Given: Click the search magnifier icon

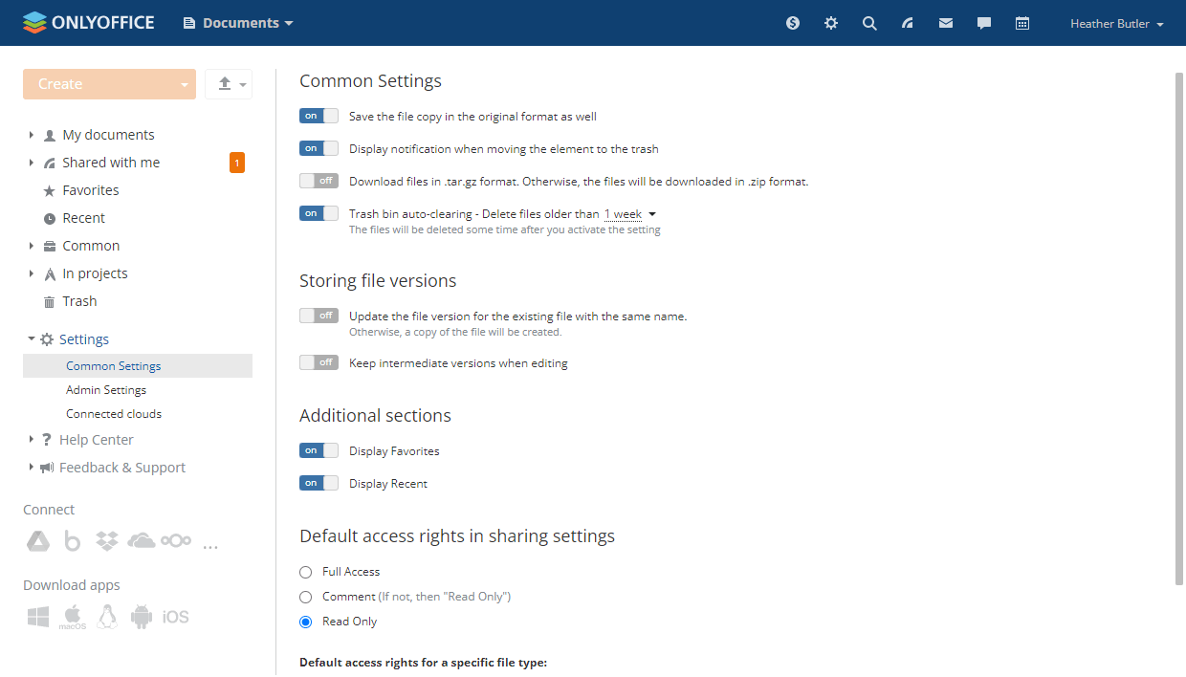Looking at the screenshot, I should pos(869,23).
